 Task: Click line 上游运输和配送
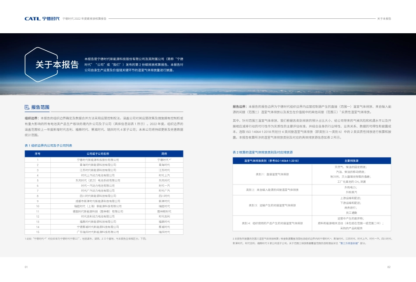(x=351, y=198)
